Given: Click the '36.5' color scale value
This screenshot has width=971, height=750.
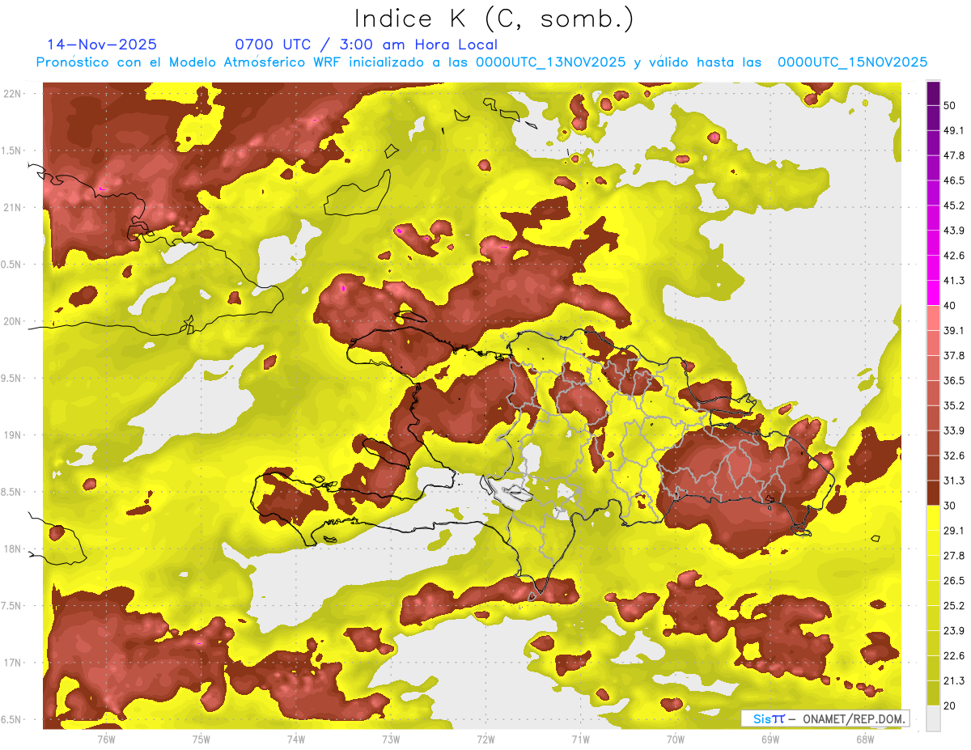Looking at the screenshot, I should coord(954,381).
